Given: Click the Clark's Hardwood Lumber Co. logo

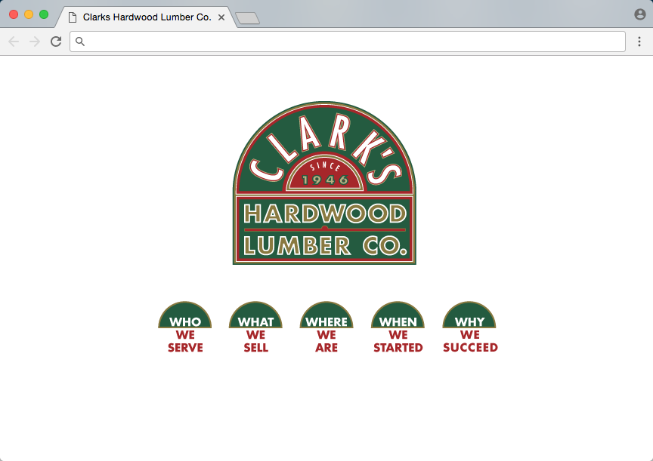Looking at the screenshot, I should tap(324, 183).
